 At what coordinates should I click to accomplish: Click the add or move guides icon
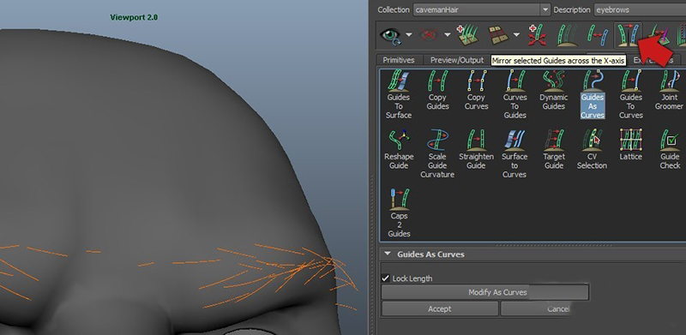coord(537,35)
